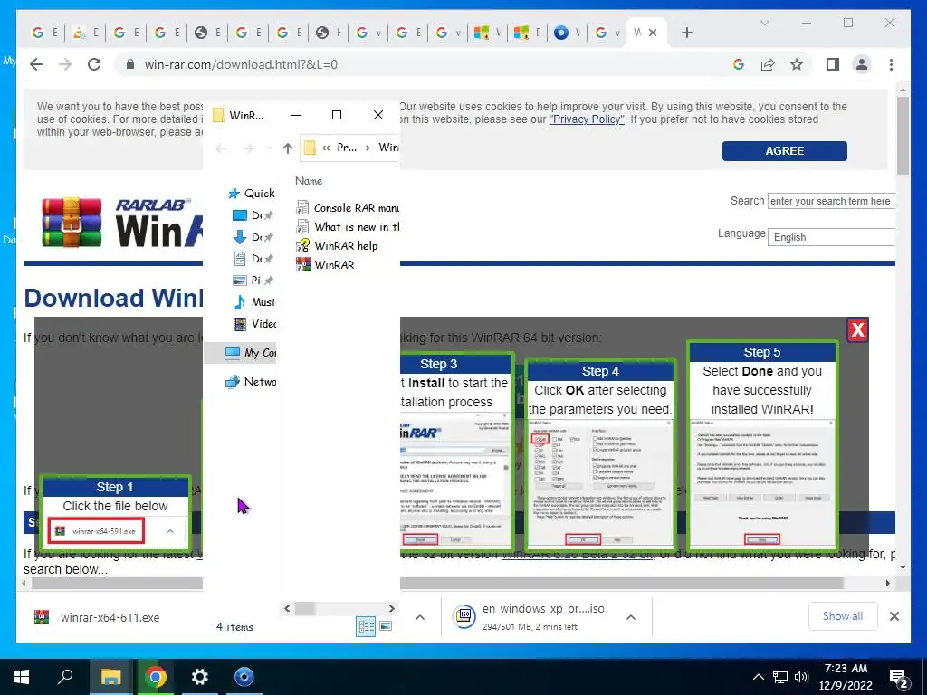Click the en_windows_xp iso download item

click(x=529, y=617)
